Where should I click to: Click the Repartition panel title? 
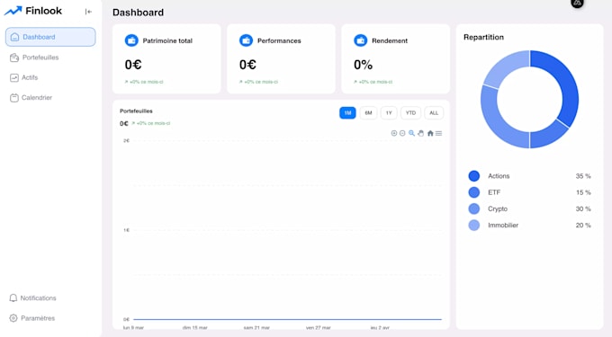tap(483, 37)
